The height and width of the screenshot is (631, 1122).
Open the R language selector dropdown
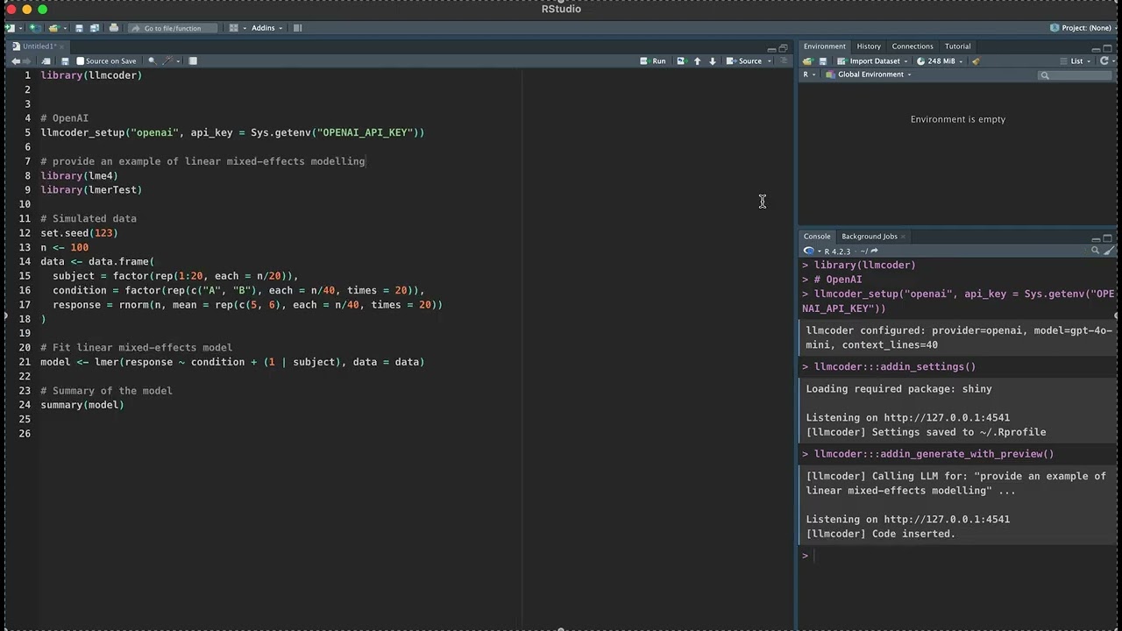click(809, 74)
